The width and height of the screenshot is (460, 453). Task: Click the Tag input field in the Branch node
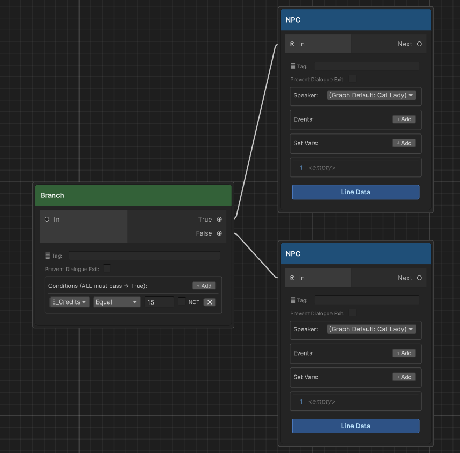coord(145,256)
